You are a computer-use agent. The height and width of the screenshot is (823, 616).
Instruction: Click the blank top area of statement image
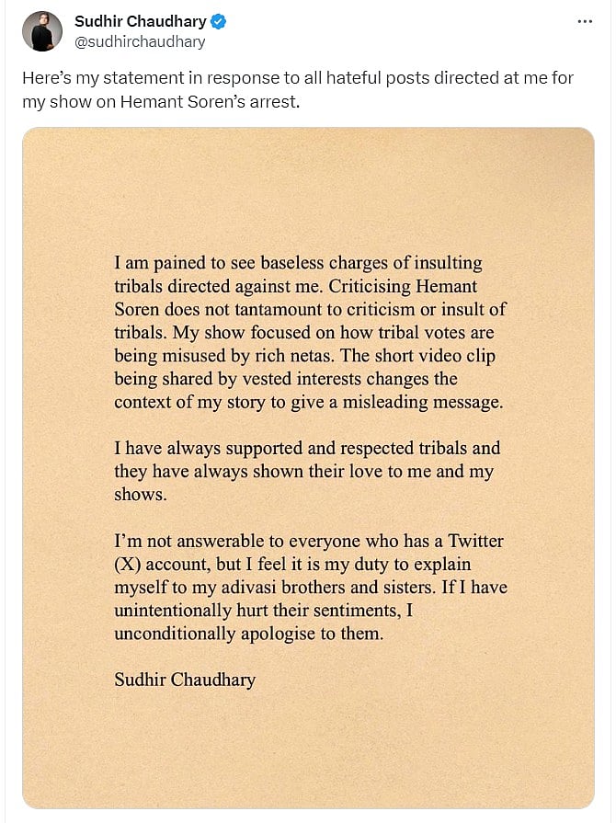point(308,184)
